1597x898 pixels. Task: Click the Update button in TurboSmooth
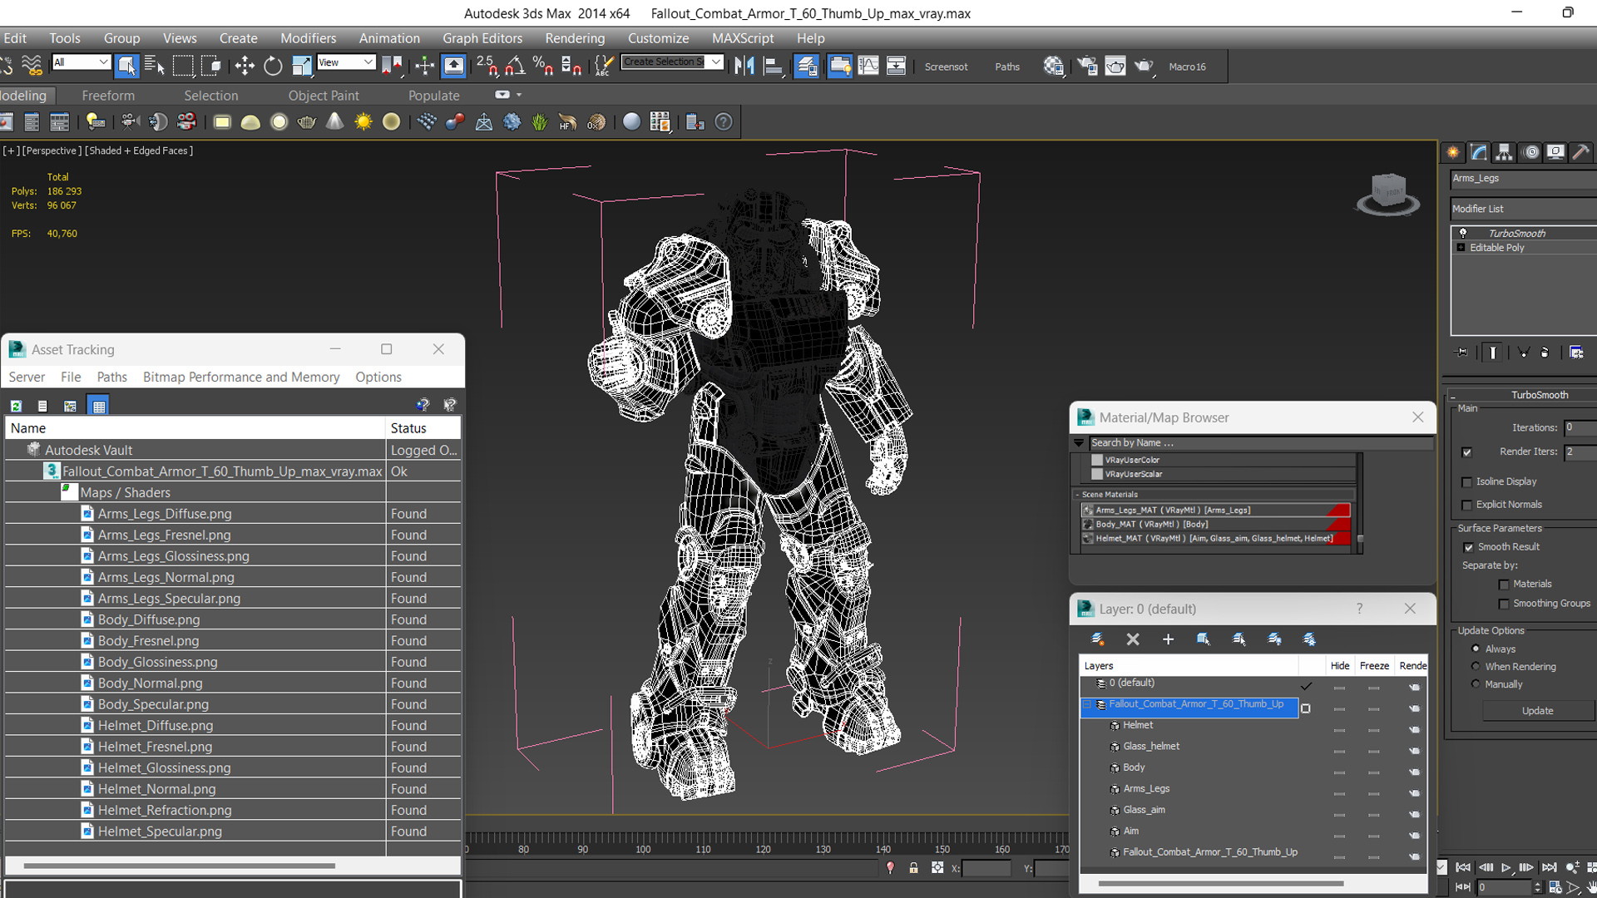[1537, 711]
